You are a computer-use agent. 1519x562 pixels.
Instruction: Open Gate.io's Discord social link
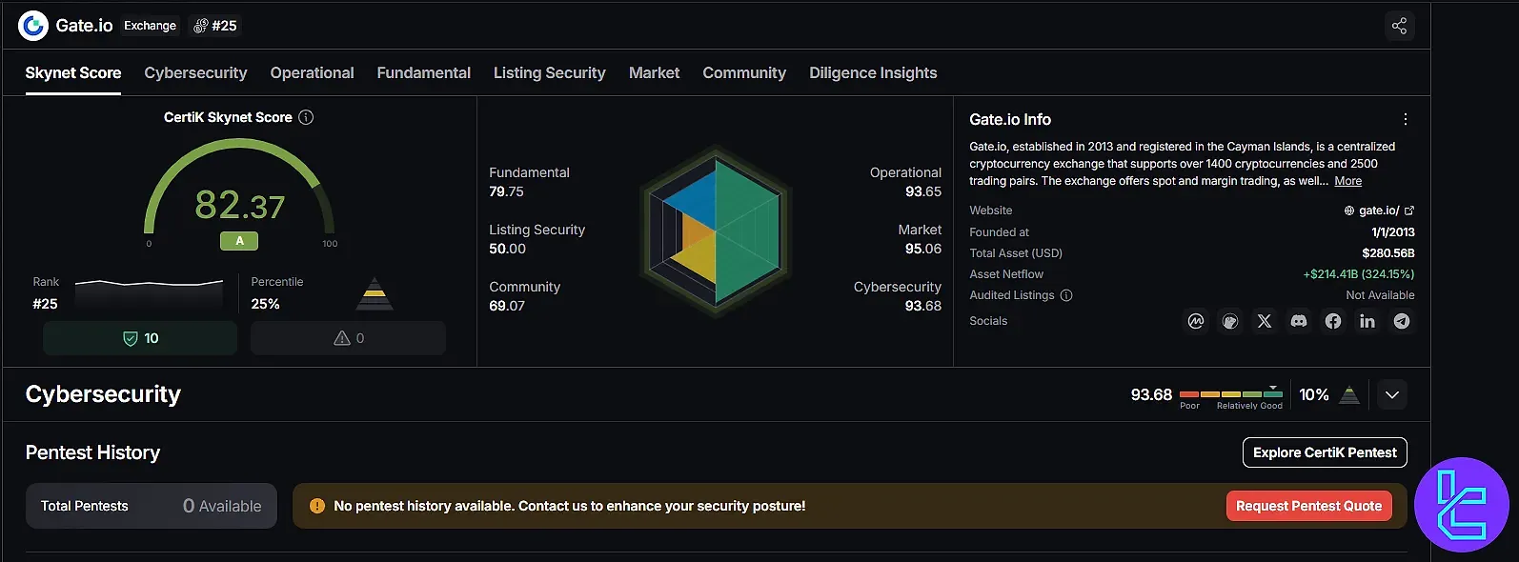(1299, 321)
